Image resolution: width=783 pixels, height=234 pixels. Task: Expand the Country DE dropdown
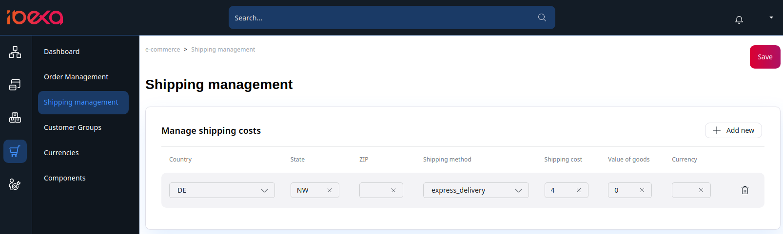point(222,190)
